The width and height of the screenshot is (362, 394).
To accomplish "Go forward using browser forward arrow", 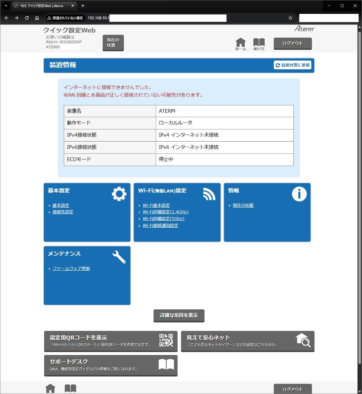I will pos(16,18).
